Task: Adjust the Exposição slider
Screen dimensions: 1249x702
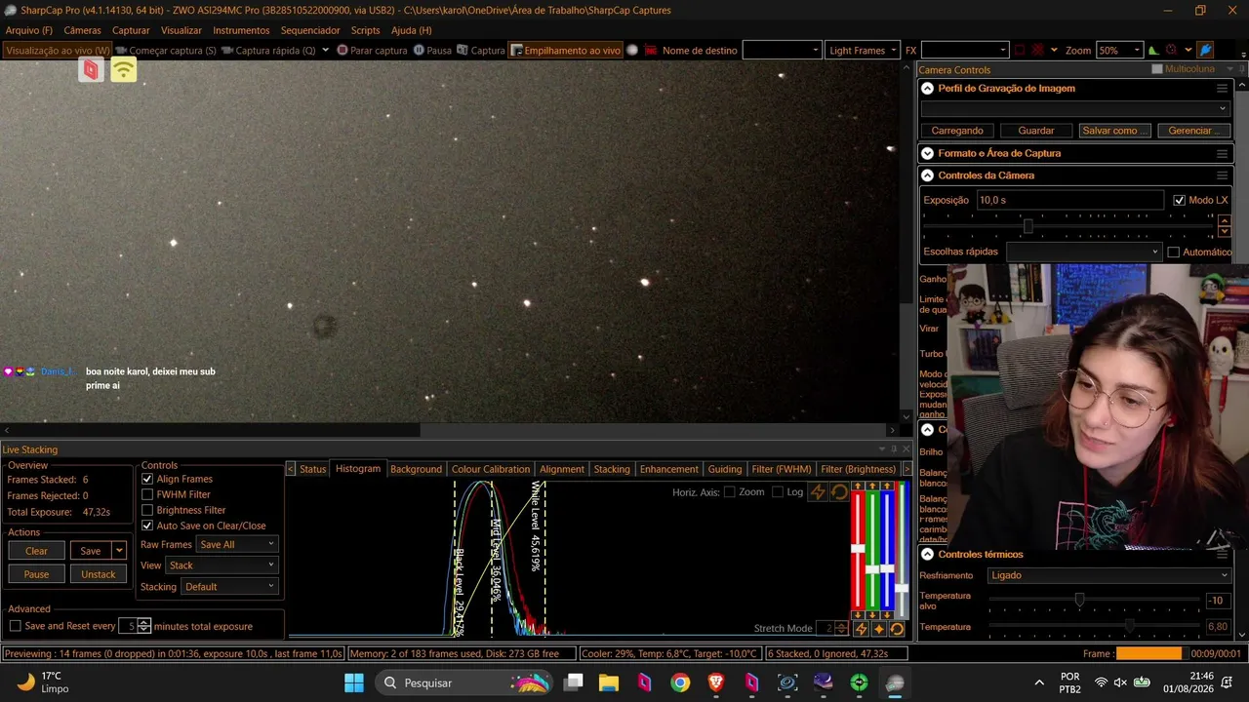Action: click(x=1069, y=226)
